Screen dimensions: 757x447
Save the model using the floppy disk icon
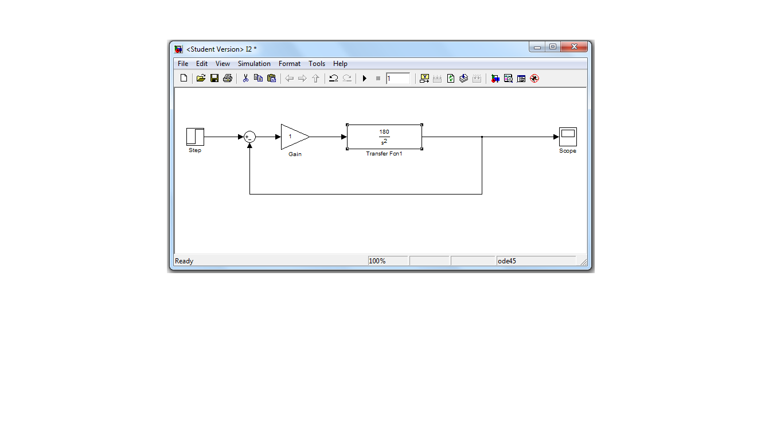click(x=214, y=78)
